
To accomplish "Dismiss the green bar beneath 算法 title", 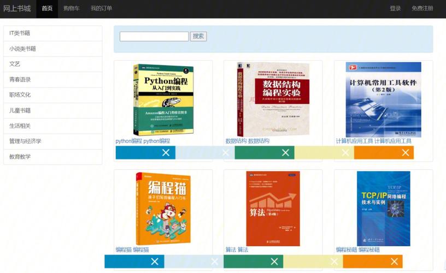I will tap(274, 262).
